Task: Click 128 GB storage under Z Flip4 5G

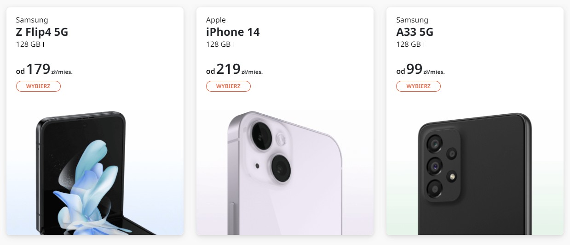Action: (x=28, y=45)
